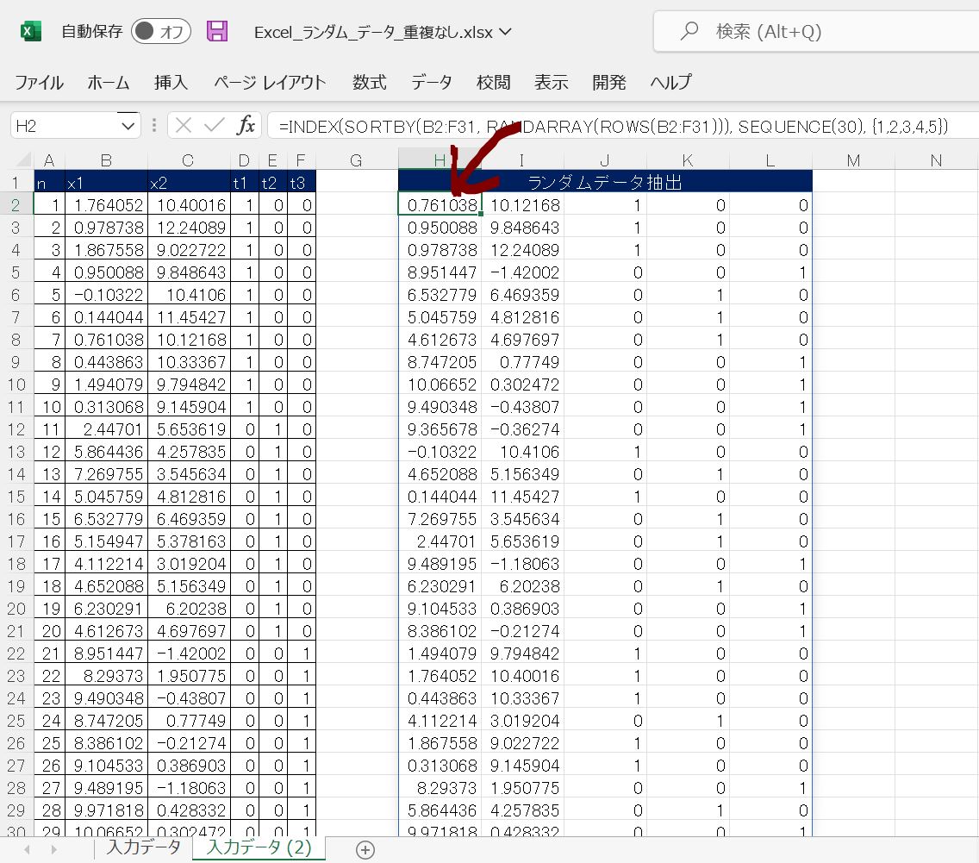Open the ページ レイアウト tab
Image resolution: width=979 pixels, height=863 pixels.
[270, 82]
